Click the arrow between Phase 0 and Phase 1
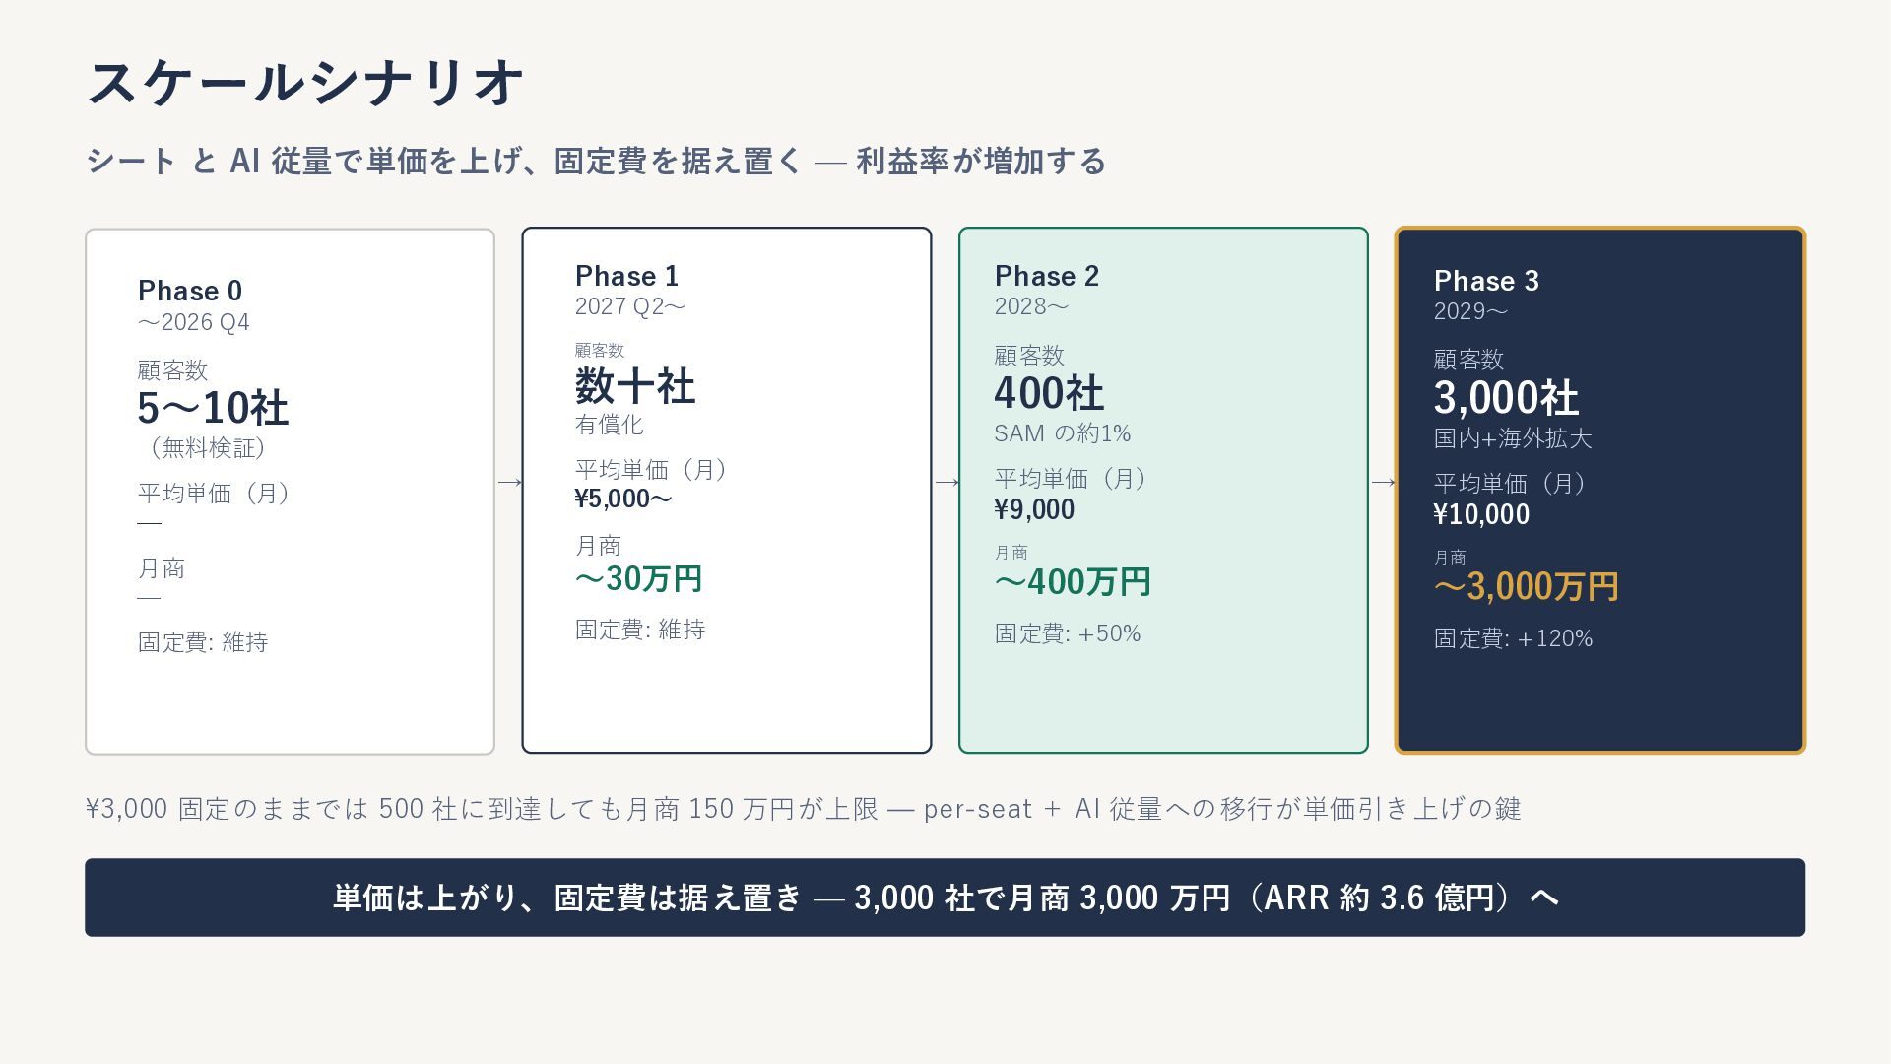The height and width of the screenshot is (1064, 1891). (x=509, y=482)
